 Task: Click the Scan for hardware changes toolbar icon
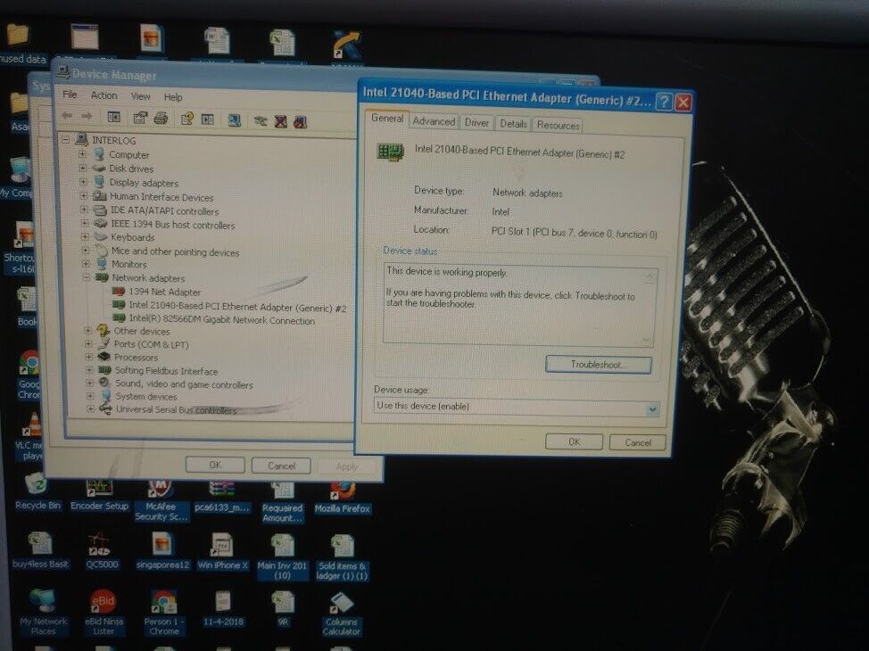[x=235, y=120]
